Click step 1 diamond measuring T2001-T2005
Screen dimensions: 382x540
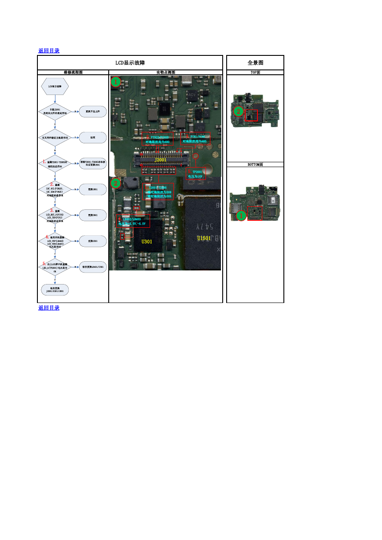pos(55,164)
